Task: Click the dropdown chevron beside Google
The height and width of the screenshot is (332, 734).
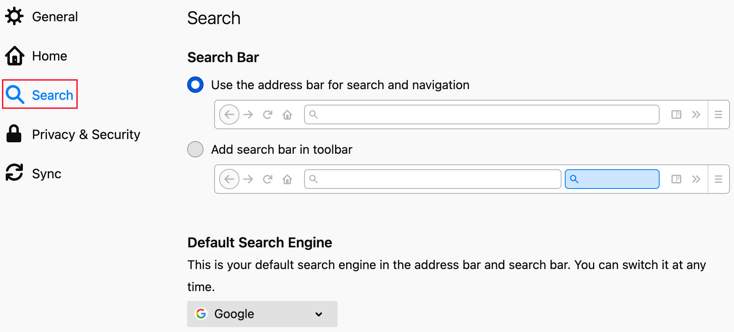Action: click(x=319, y=314)
